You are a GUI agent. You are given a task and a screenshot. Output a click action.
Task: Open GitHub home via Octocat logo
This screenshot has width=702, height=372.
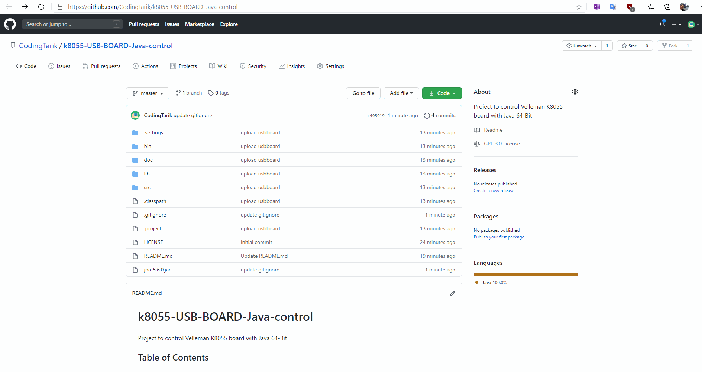coord(10,24)
